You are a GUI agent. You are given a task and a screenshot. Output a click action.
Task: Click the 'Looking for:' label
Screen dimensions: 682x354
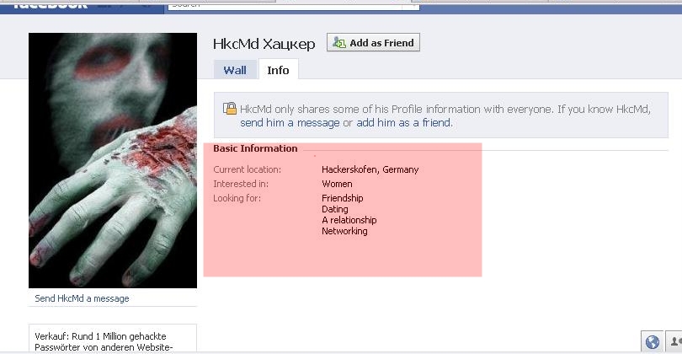pos(237,198)
